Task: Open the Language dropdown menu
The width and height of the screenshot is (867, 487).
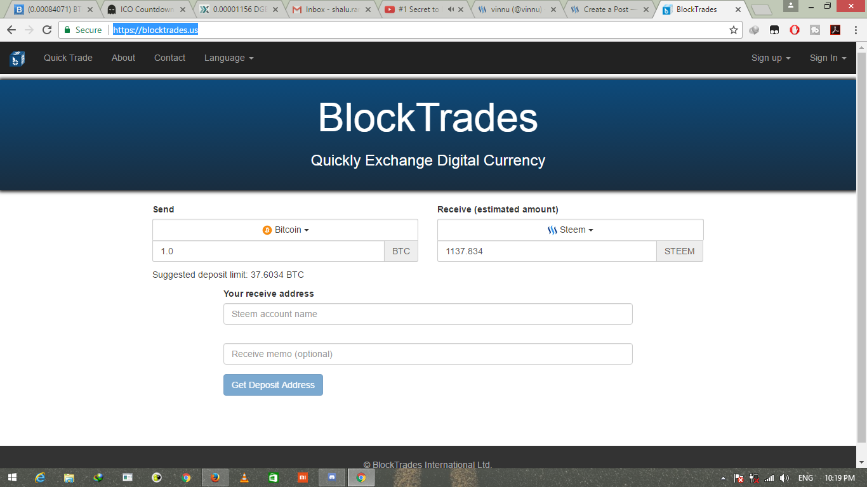Action: tap(228, 58)
